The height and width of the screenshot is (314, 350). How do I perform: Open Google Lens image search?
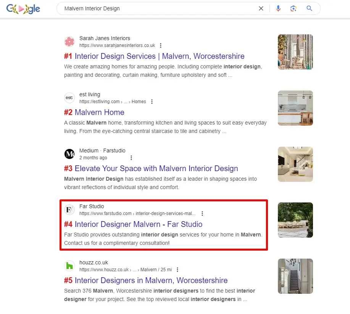[x=293, y=8]
